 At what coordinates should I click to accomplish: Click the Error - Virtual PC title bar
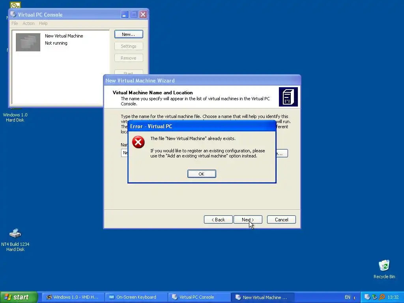click(x=202, y=126)
